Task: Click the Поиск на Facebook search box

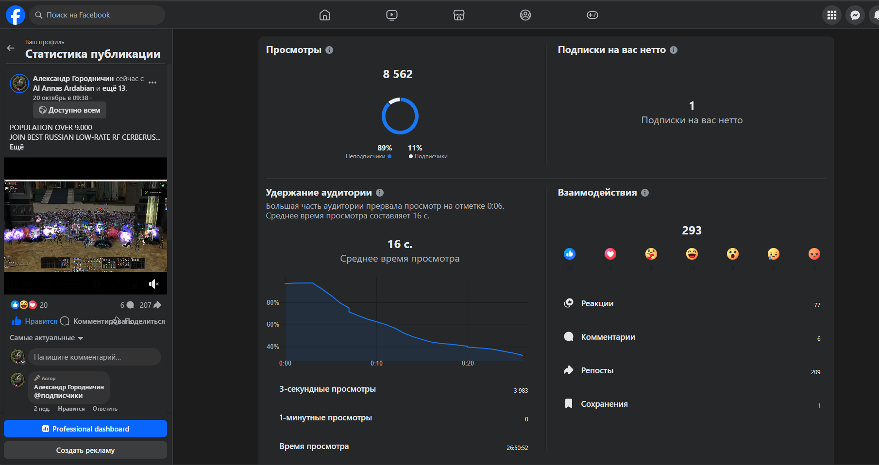Action: pos(97,15)
